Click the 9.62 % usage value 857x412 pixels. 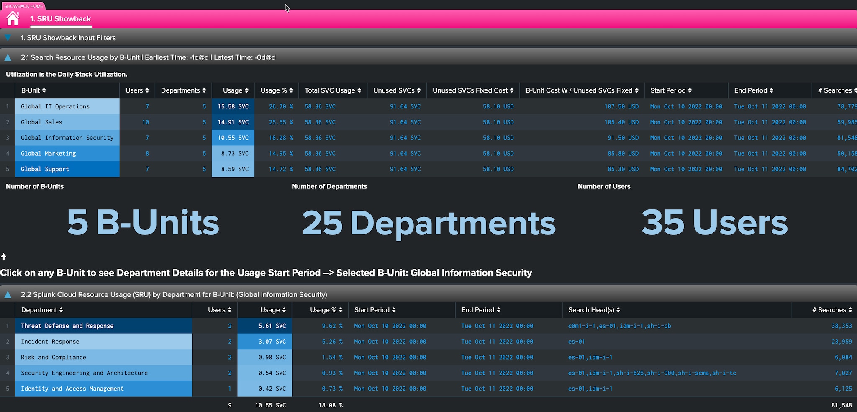click(x=332, y=326)
